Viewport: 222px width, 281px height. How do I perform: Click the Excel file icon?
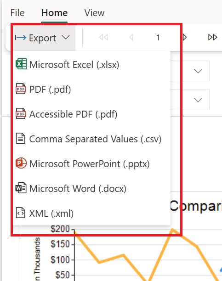pyautogui.click(x=21, y=64)
